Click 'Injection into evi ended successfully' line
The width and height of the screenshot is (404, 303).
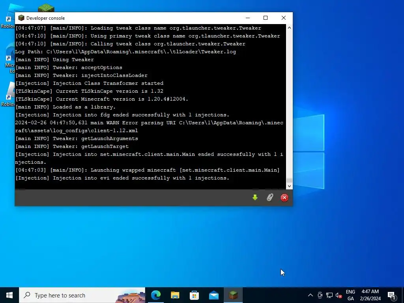click(122, 178)
